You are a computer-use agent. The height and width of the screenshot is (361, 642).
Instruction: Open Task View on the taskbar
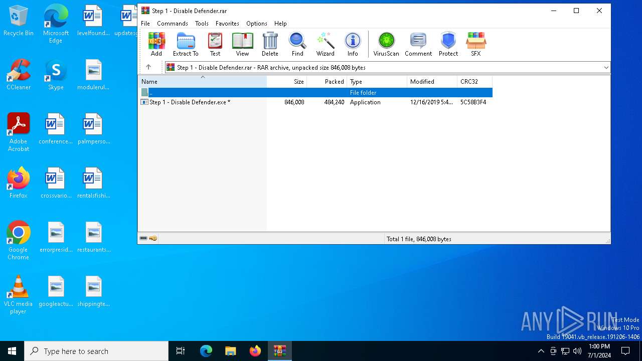point(181,351)
